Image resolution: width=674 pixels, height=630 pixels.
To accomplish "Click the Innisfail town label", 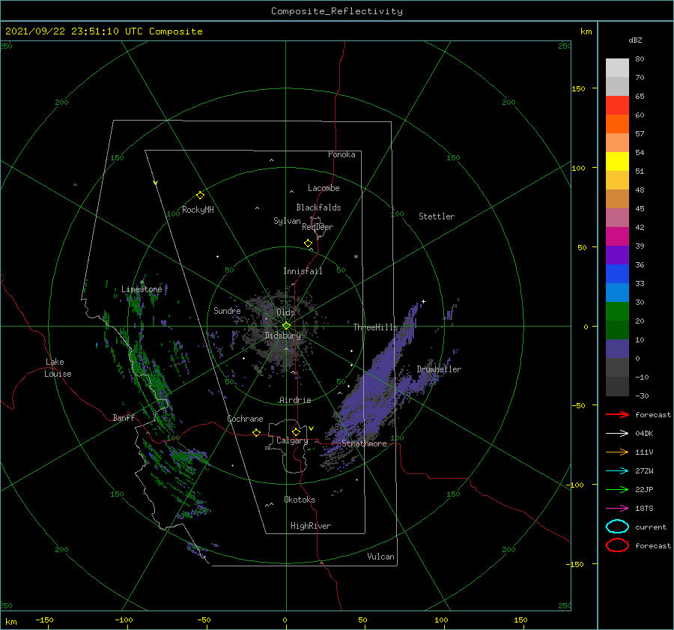I will coord(303,271).
